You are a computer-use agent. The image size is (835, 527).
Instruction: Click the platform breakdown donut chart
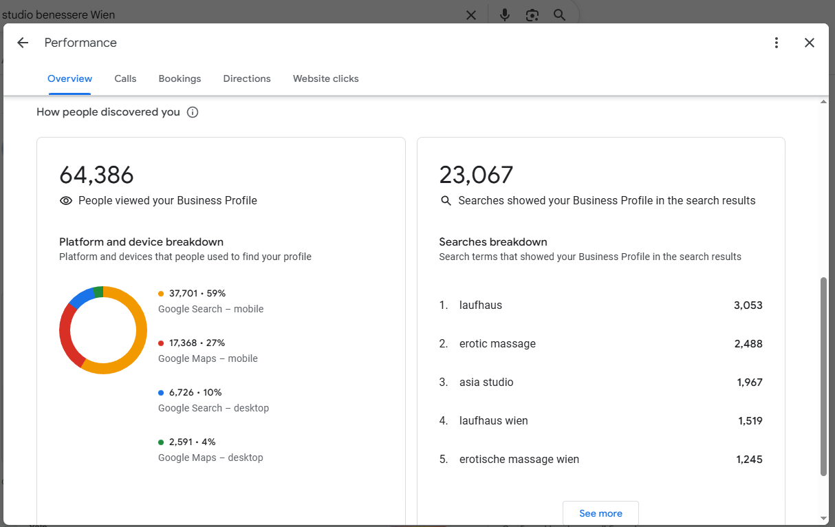coord(102,330)
